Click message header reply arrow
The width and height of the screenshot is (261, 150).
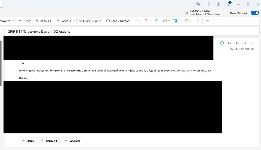[229, 43]
